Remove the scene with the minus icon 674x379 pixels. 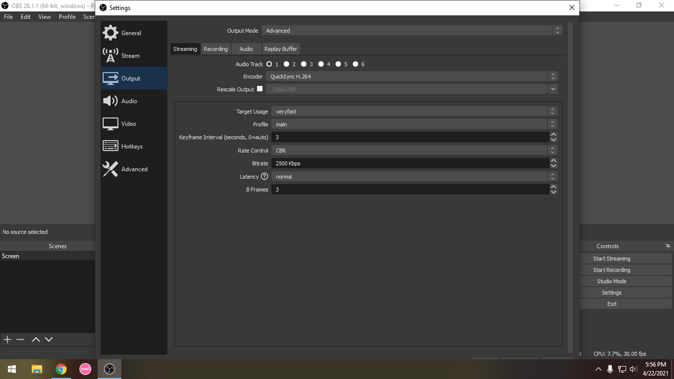[21, 340]
